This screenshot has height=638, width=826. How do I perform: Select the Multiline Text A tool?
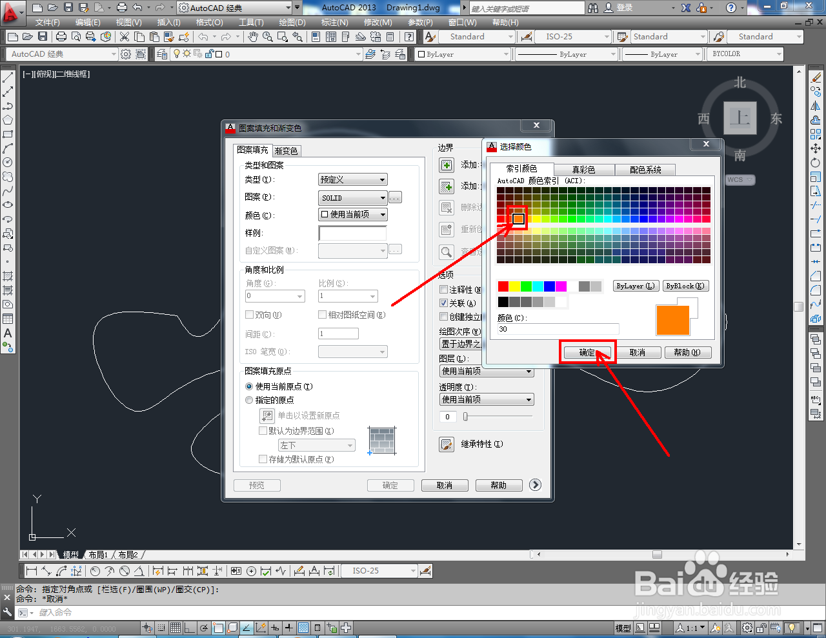click(x=8, y=333)
